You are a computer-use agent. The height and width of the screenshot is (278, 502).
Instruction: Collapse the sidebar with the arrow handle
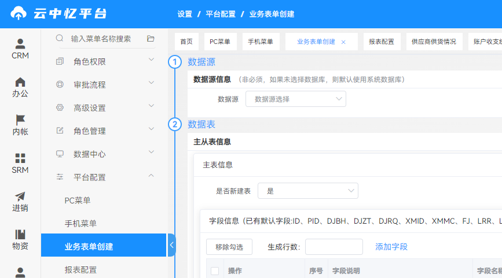[171, 245]
